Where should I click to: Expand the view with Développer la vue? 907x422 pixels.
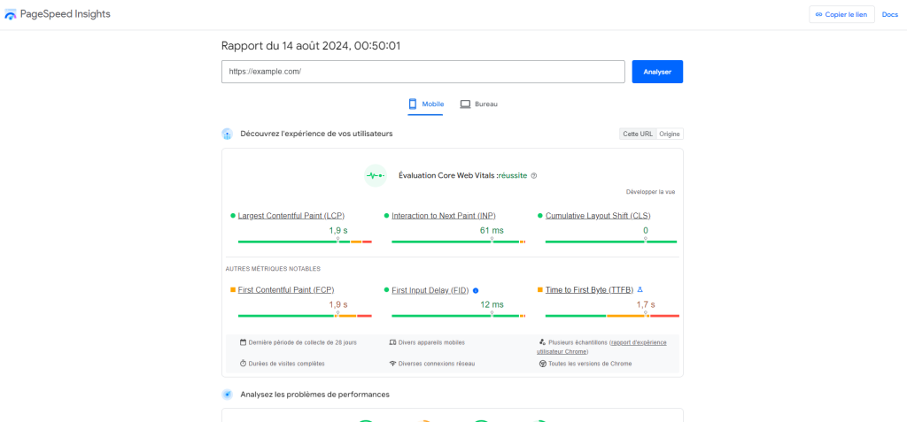[x=650, y=191]
